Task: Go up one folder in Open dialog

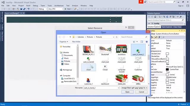Action: [x=70, y=37]
